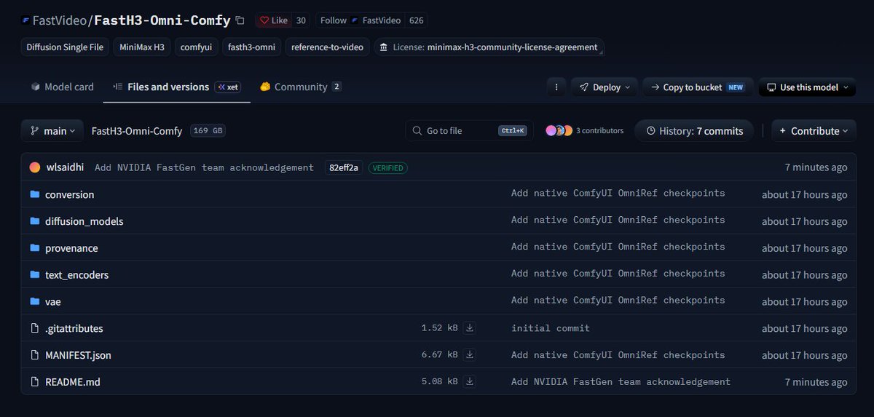Open commit message on the conversion row
Viewport: 874px width, 417px height.
coord(618,194)
